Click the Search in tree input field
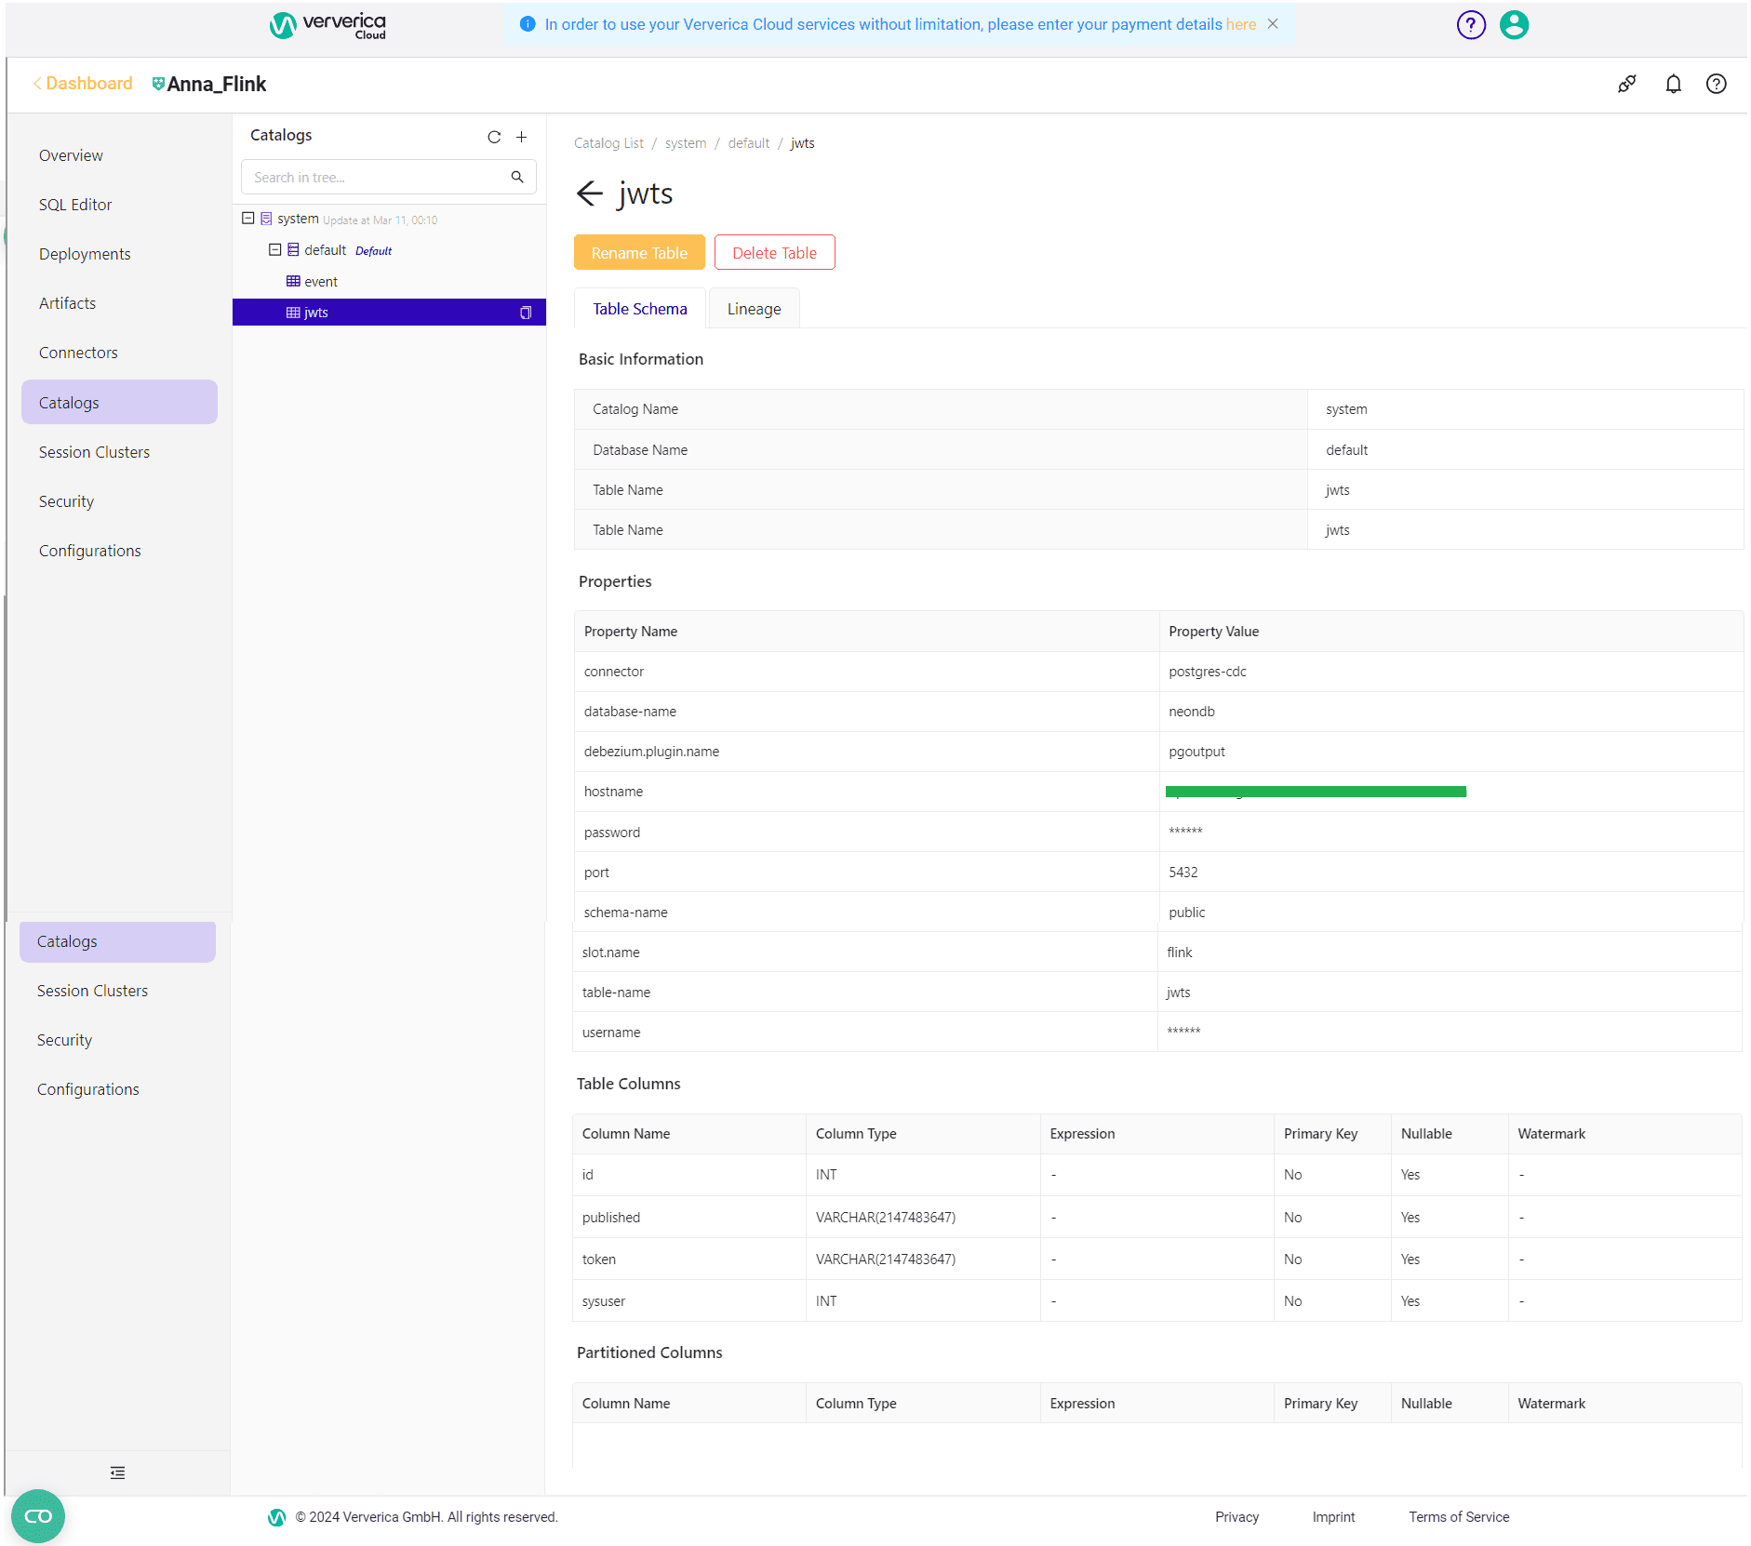This screenshot has height=1546, width=1751. click(x=377, y=177)
